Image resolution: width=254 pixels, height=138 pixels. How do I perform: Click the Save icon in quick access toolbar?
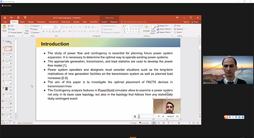click(x=5, y=17)
